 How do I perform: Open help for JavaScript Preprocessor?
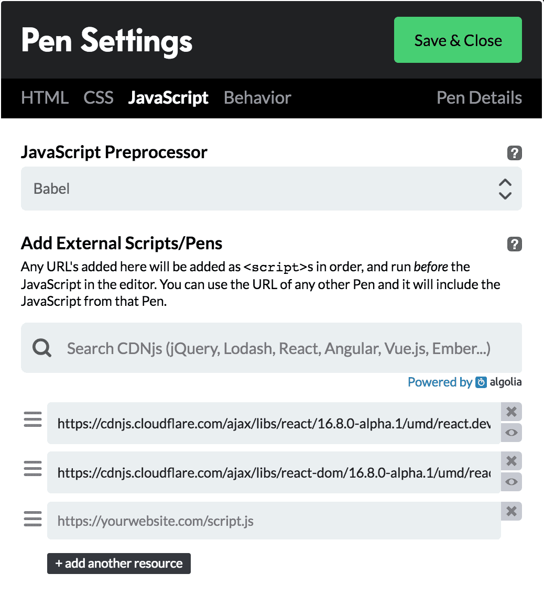pyautogui.click(x=514, y=153)
